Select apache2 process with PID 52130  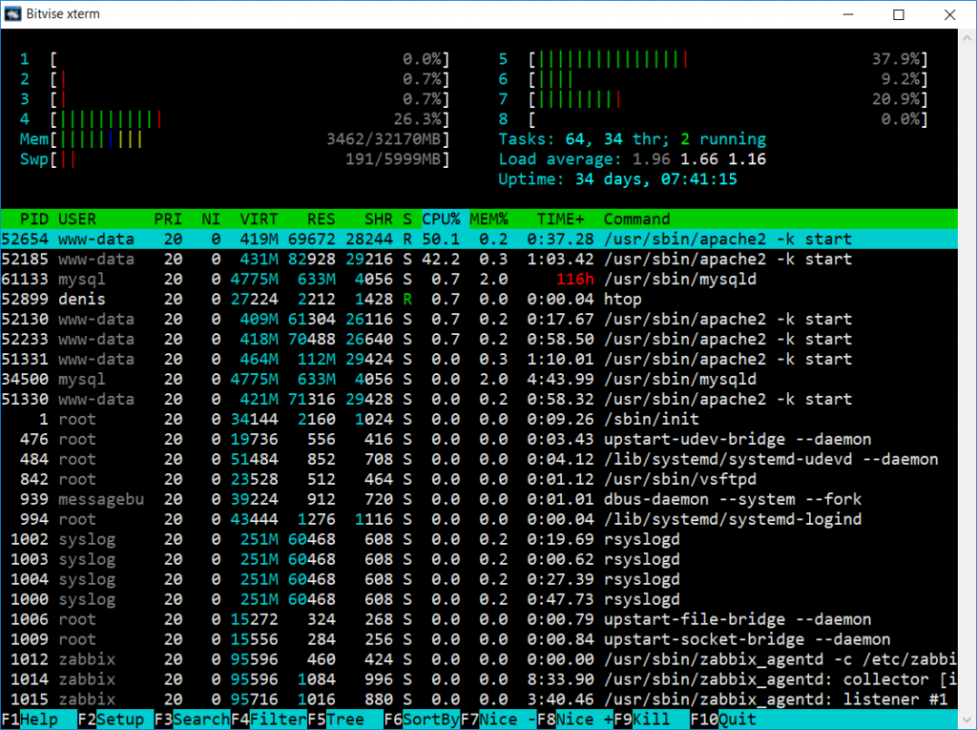479,319
